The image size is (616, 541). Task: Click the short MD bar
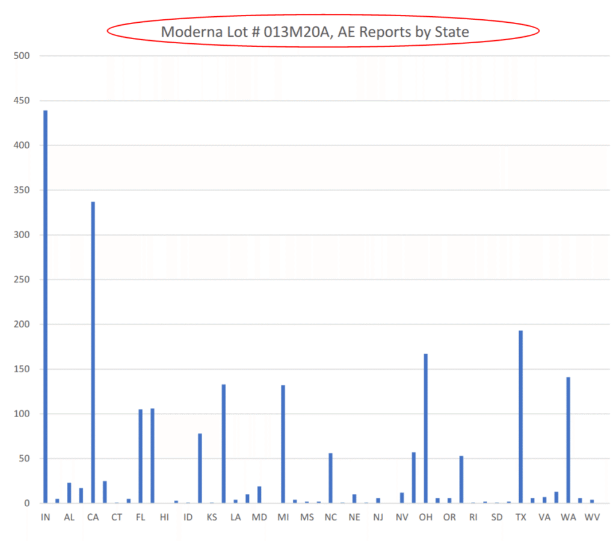coord(259,495)
